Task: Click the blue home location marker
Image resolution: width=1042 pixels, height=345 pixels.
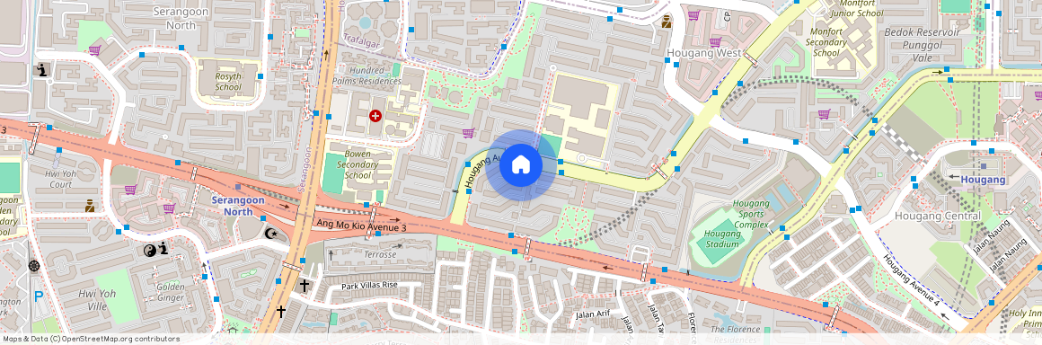Action: (x=521, y=165)
